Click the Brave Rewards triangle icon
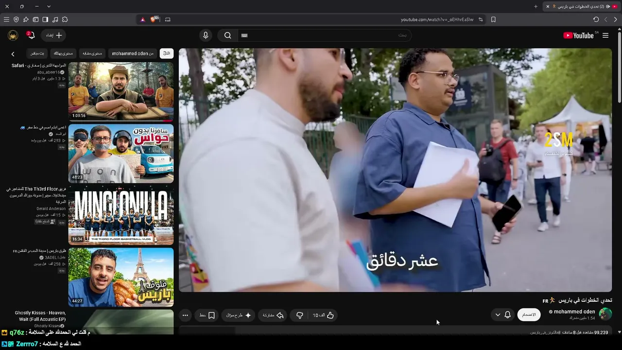The width and height of the screenshot is (622, 350). pos(142,19)
